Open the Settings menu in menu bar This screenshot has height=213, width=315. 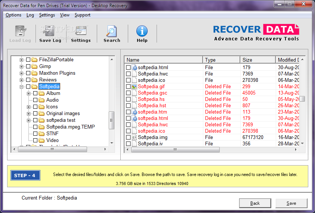[47, 15]
